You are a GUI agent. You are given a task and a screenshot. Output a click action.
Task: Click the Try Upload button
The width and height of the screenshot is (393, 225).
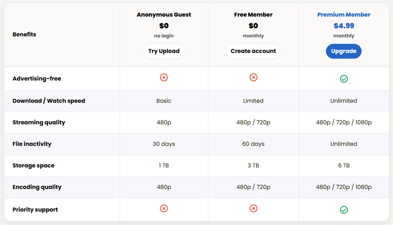point(164,51)
